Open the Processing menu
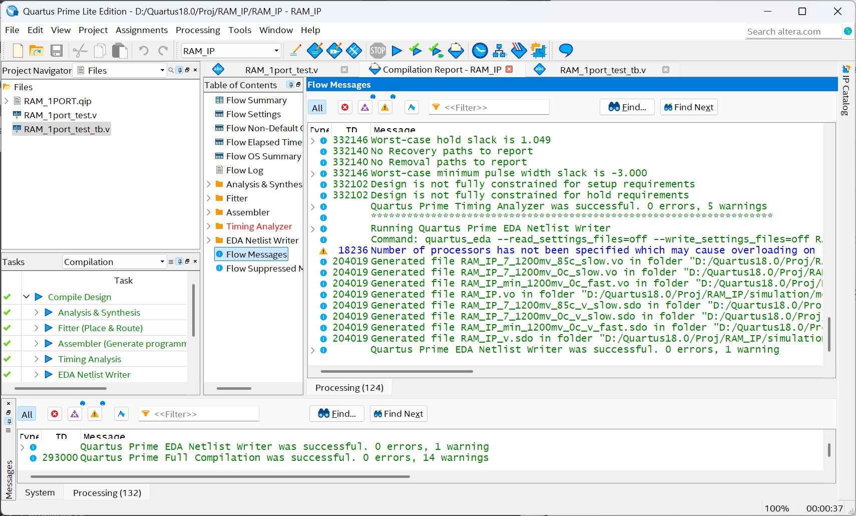856x516 pixels. 198,30
